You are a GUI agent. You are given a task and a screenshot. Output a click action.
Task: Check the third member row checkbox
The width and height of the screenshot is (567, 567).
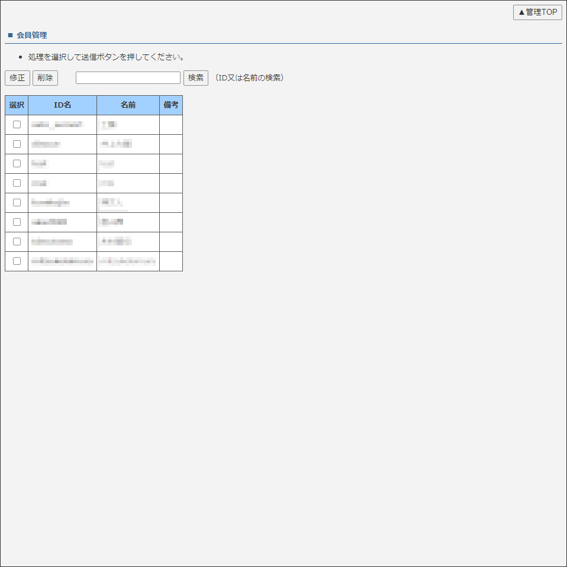pos(17,163)
